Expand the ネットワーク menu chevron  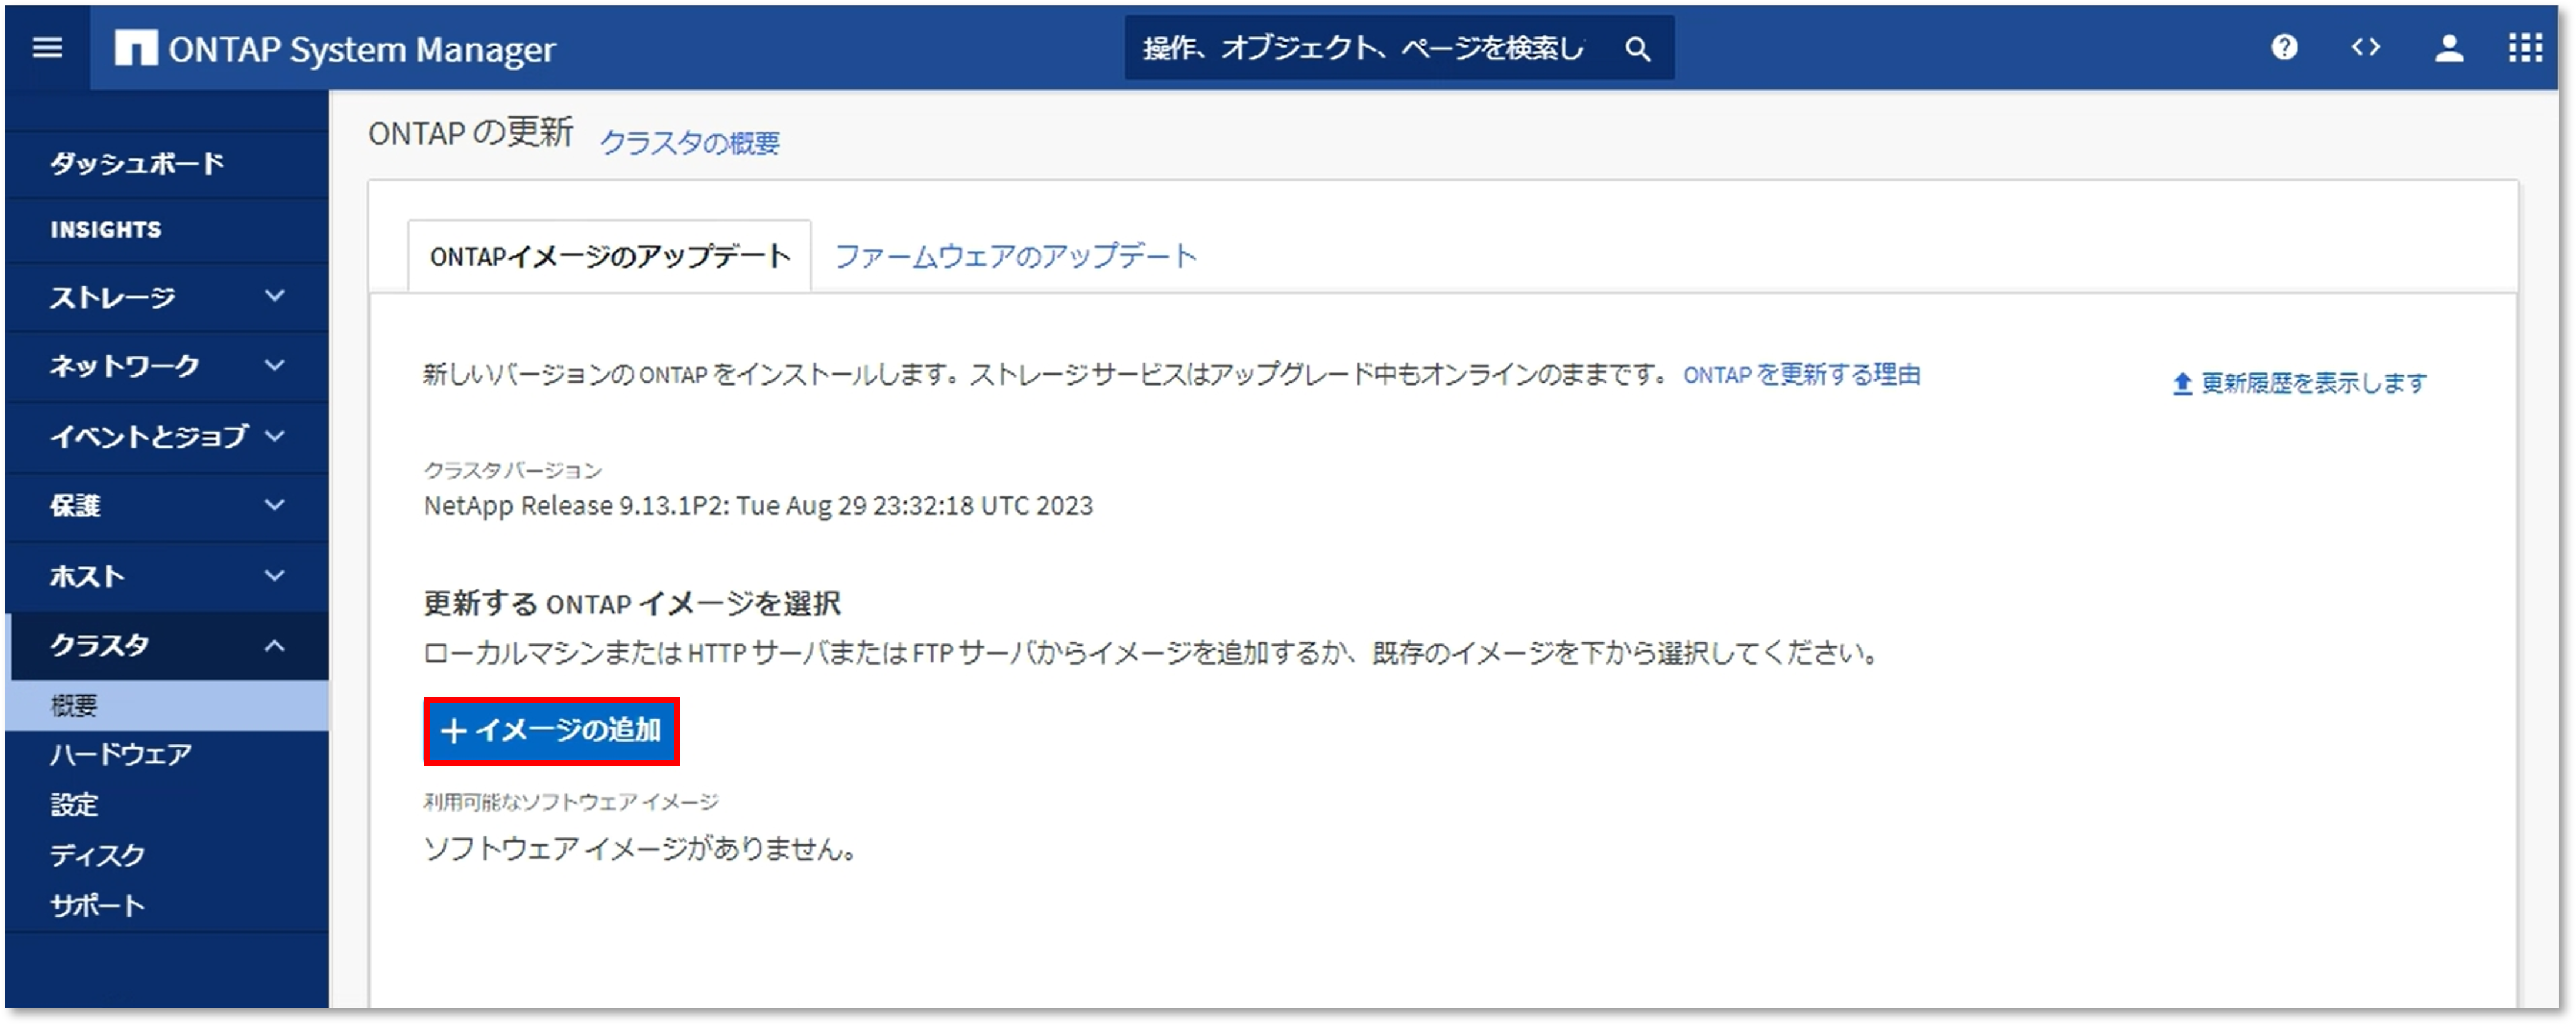click(275, 366)
